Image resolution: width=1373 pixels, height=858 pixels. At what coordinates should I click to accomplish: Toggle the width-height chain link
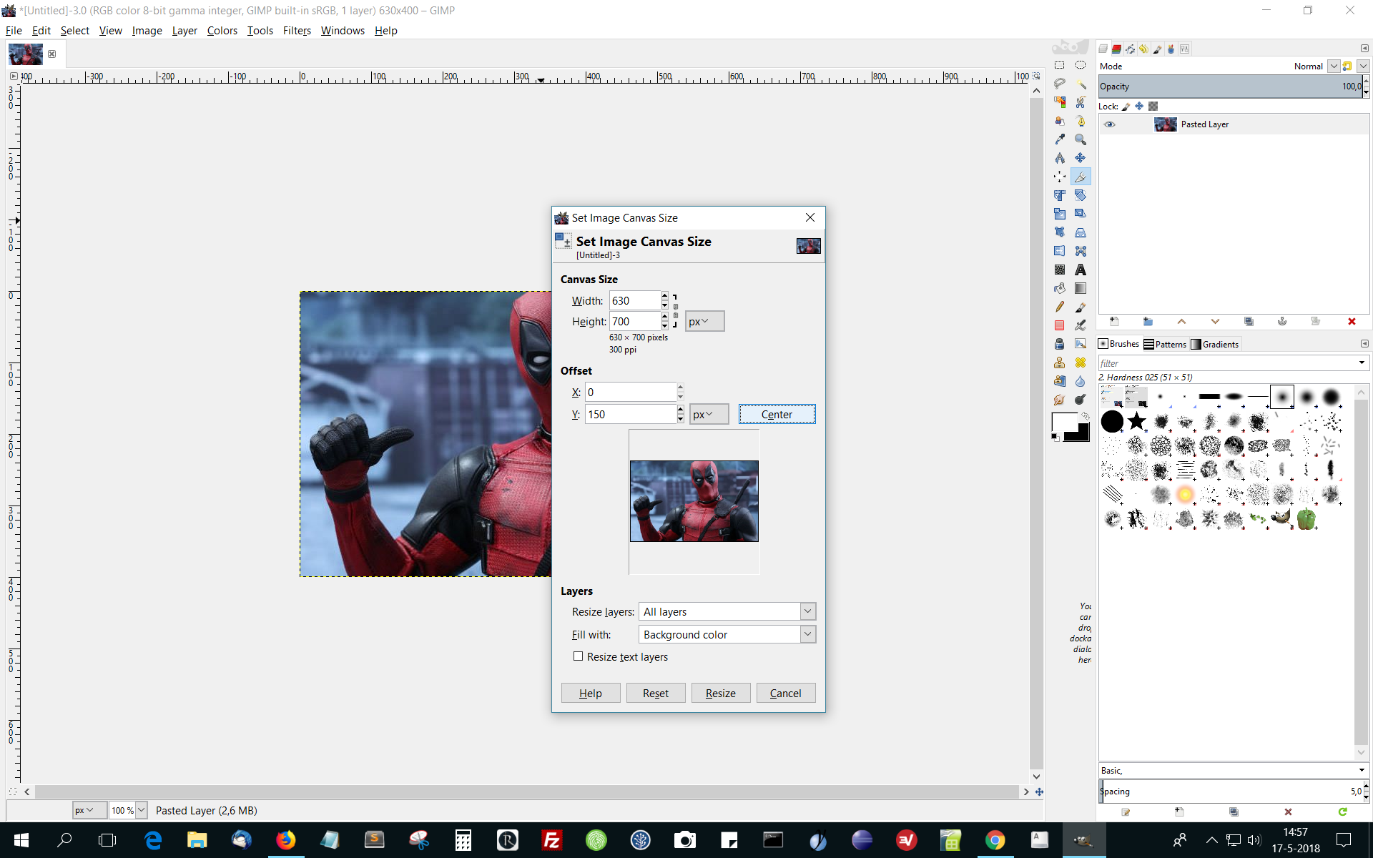click(676, 311)
